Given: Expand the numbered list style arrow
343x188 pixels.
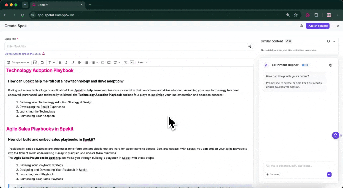Looking at the screenshot, I should (x=97, y=63).
